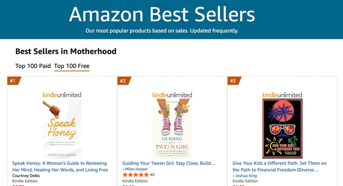Open the Give Your Kids a Different Path title link
Screen dimensions: 343x186
[x=280, y=166]
